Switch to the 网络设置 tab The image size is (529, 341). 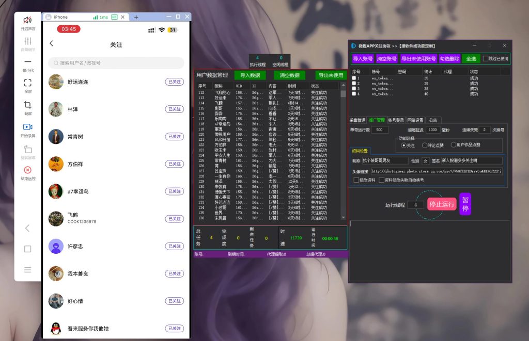[x=415, y=120]
